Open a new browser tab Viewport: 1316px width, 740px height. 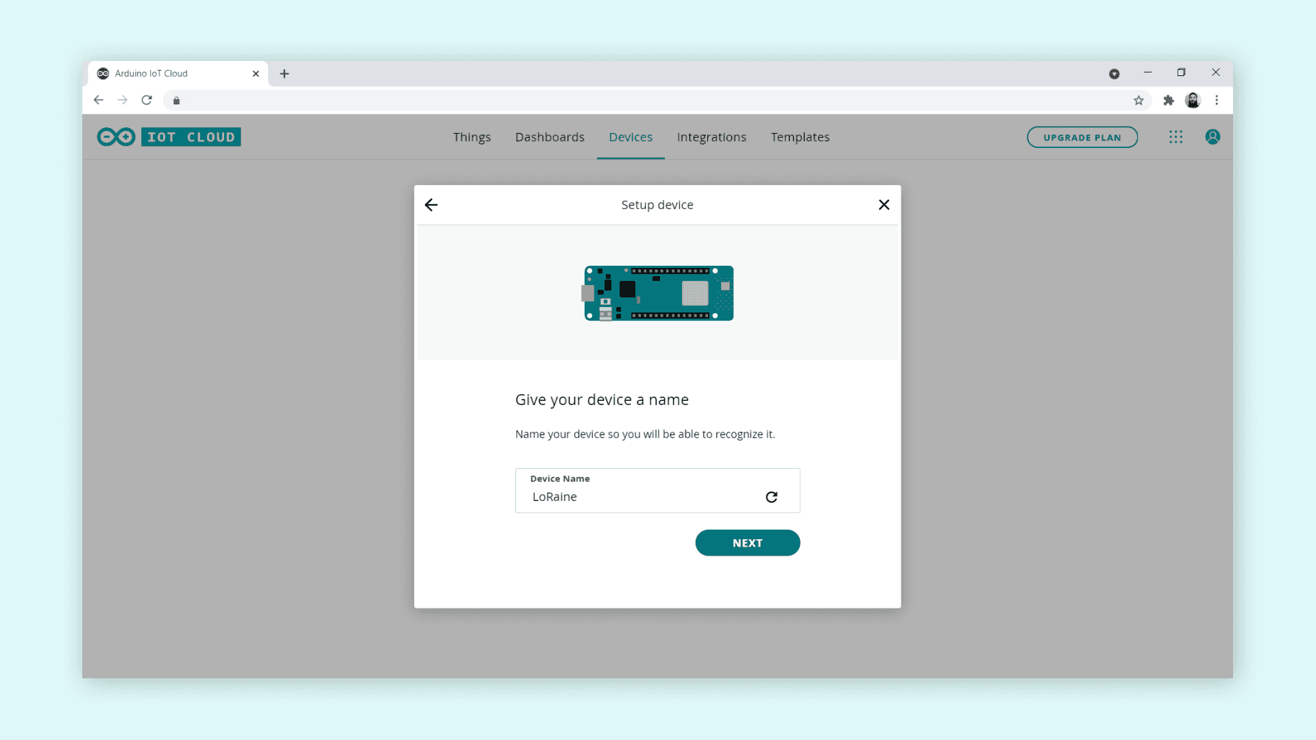click(x=284, y=73)
